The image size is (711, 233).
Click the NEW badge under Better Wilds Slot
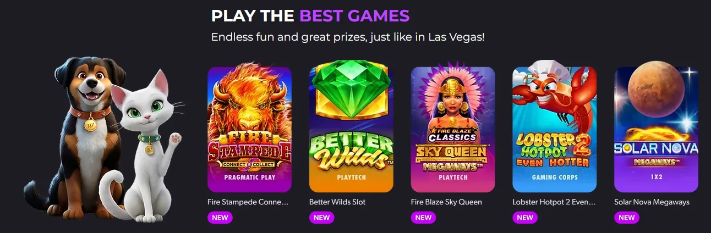322,218
